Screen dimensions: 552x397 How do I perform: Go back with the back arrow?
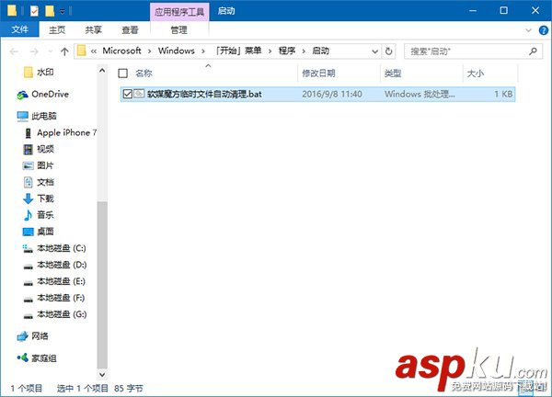[x=14, y=51]
